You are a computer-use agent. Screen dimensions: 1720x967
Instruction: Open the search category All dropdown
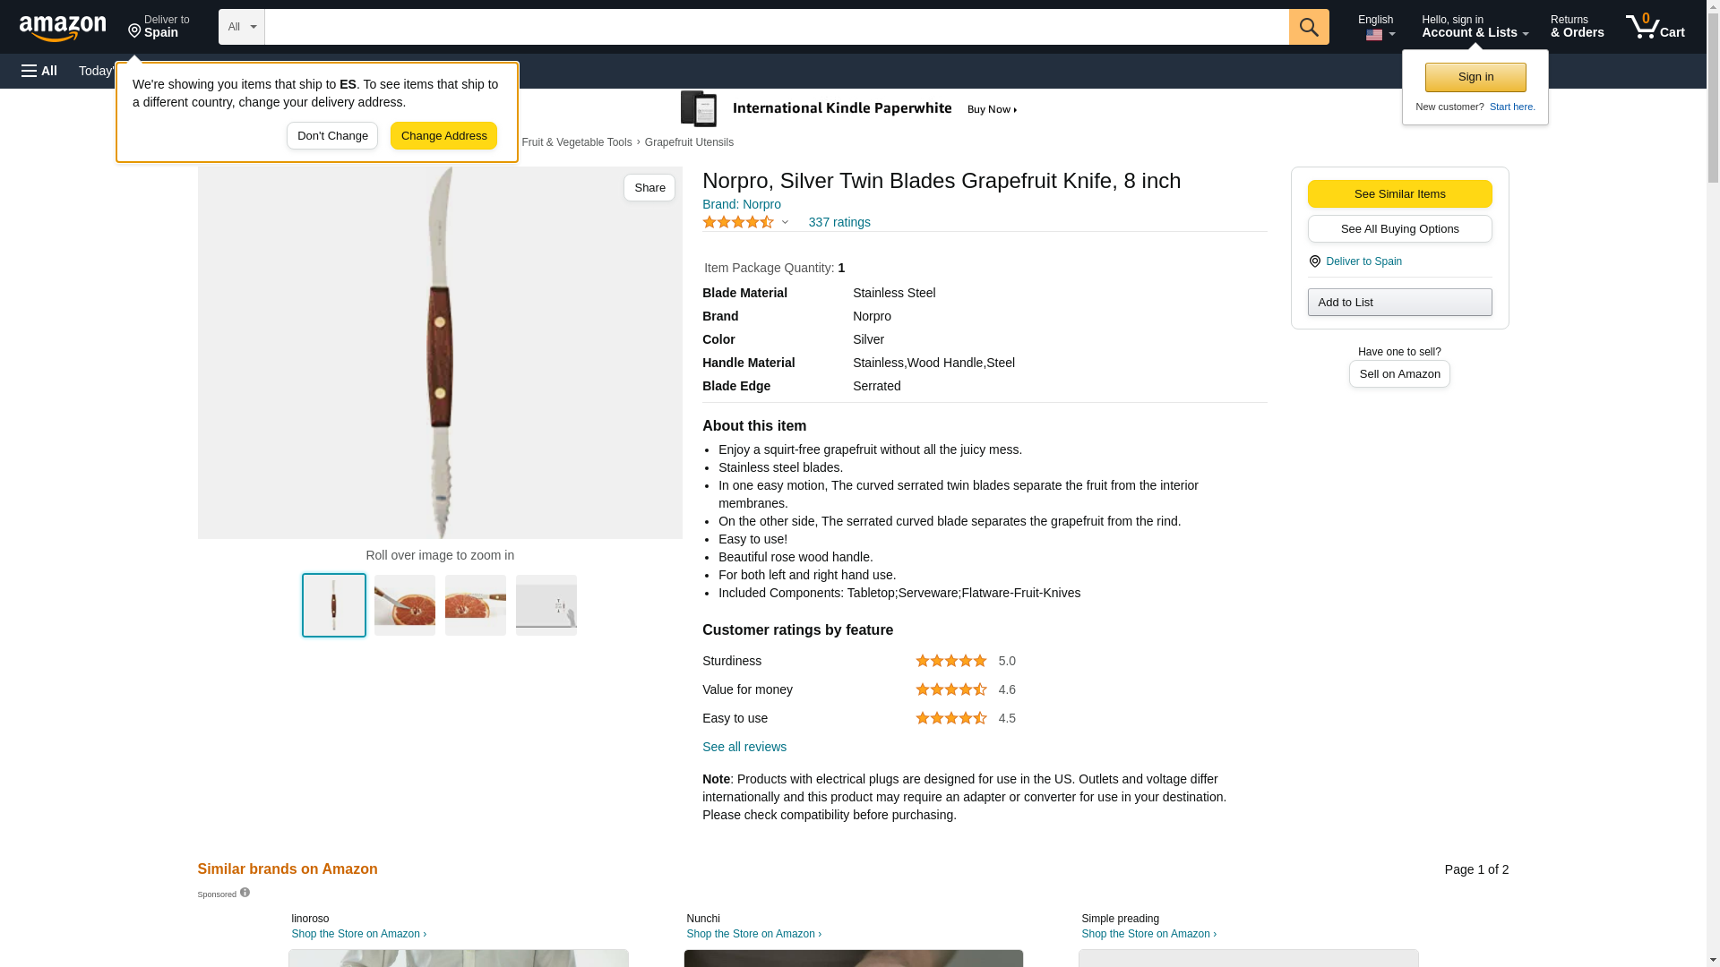241,27
